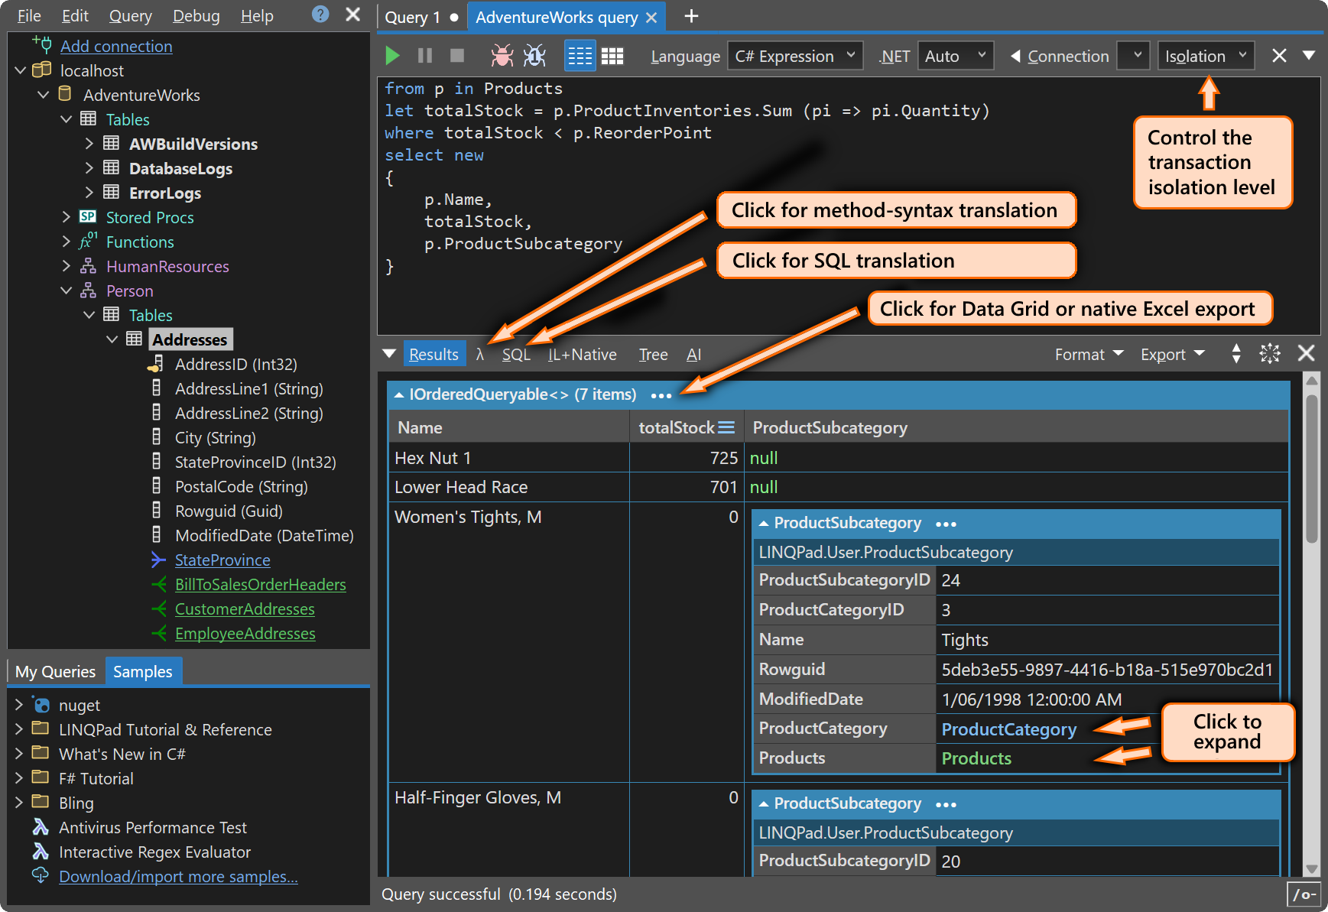Open Help via the question mark icon
Viewport: 1328px width, 912px height.
319,15
